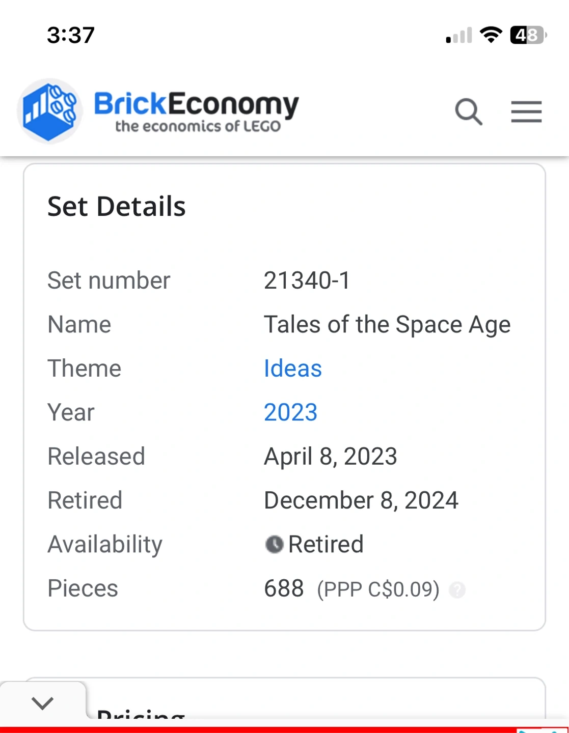This screenshot has width=569, height=733.
Task: Tap the Tales of the Space Age name
Action: (387, 325)
